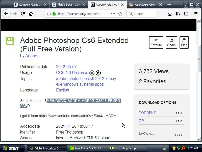Open the downloads arrow panel

(x=170, y=14)
